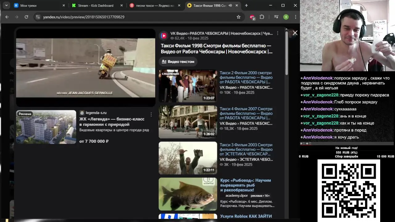Go back to previous page
The height and width of the screenshot is (222, 395).
[7, 17]
